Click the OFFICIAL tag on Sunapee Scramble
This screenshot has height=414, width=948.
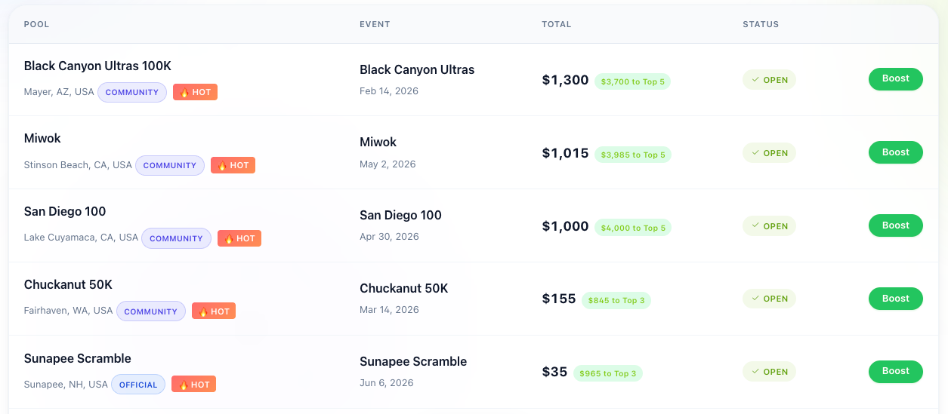(x=138, y=385)
